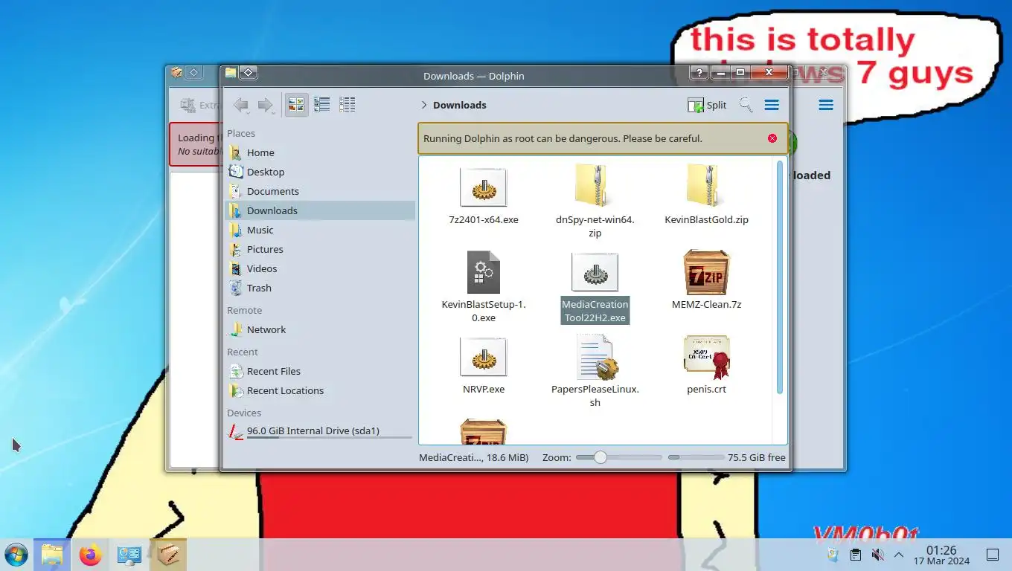
Task: Switch to Icons view mode
Action: coord(296,105)
